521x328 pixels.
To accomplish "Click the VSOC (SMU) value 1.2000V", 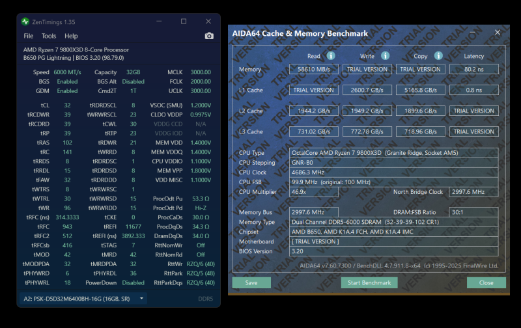I will pyautogui.click(x=201, y=105).
